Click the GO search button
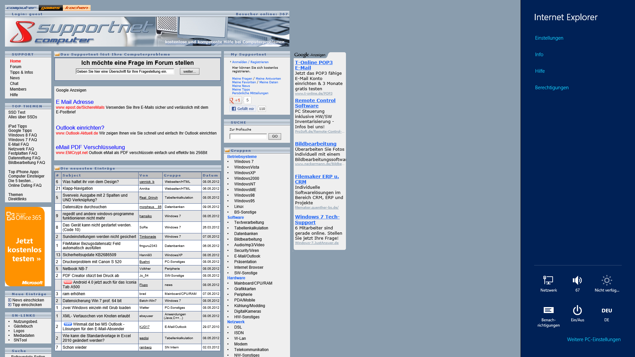635x357 pixels. point(275,136)
